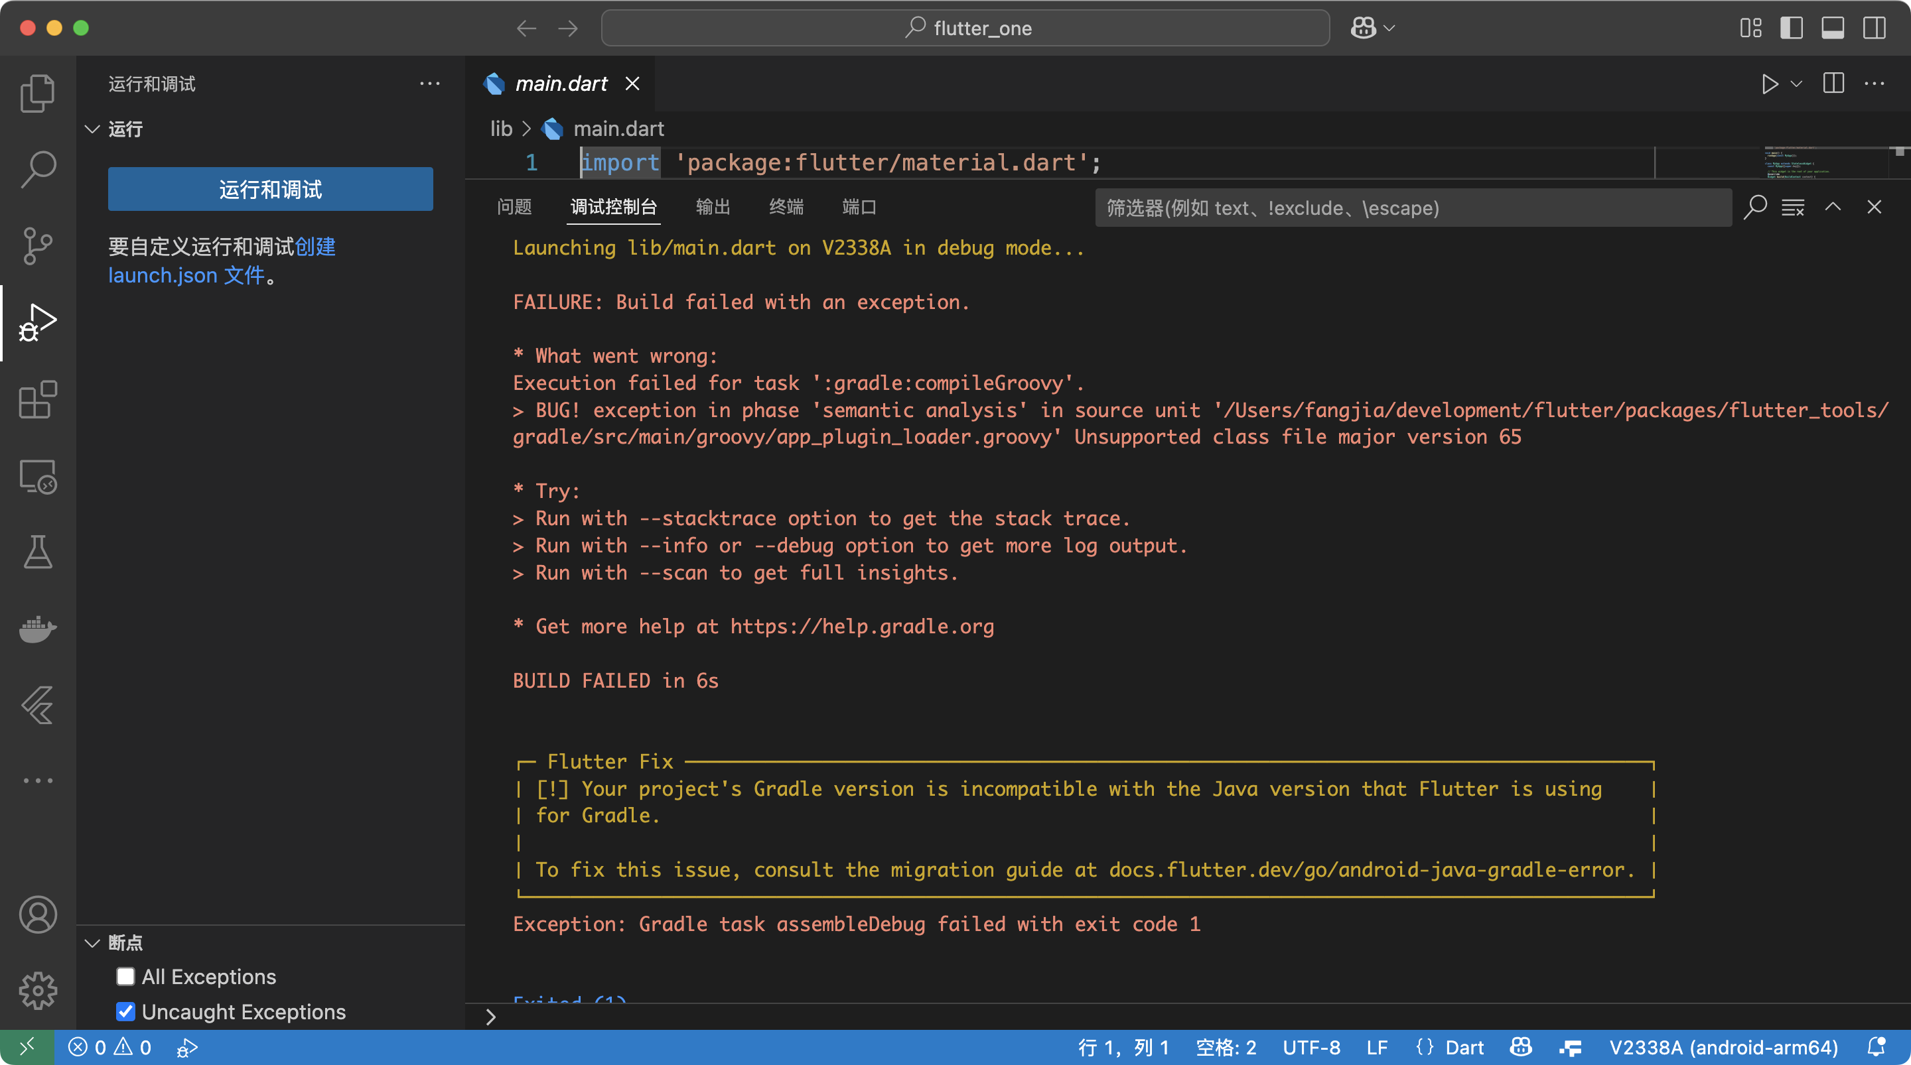Click the magnifier search icon in debug console

(x=1754, y=208)
